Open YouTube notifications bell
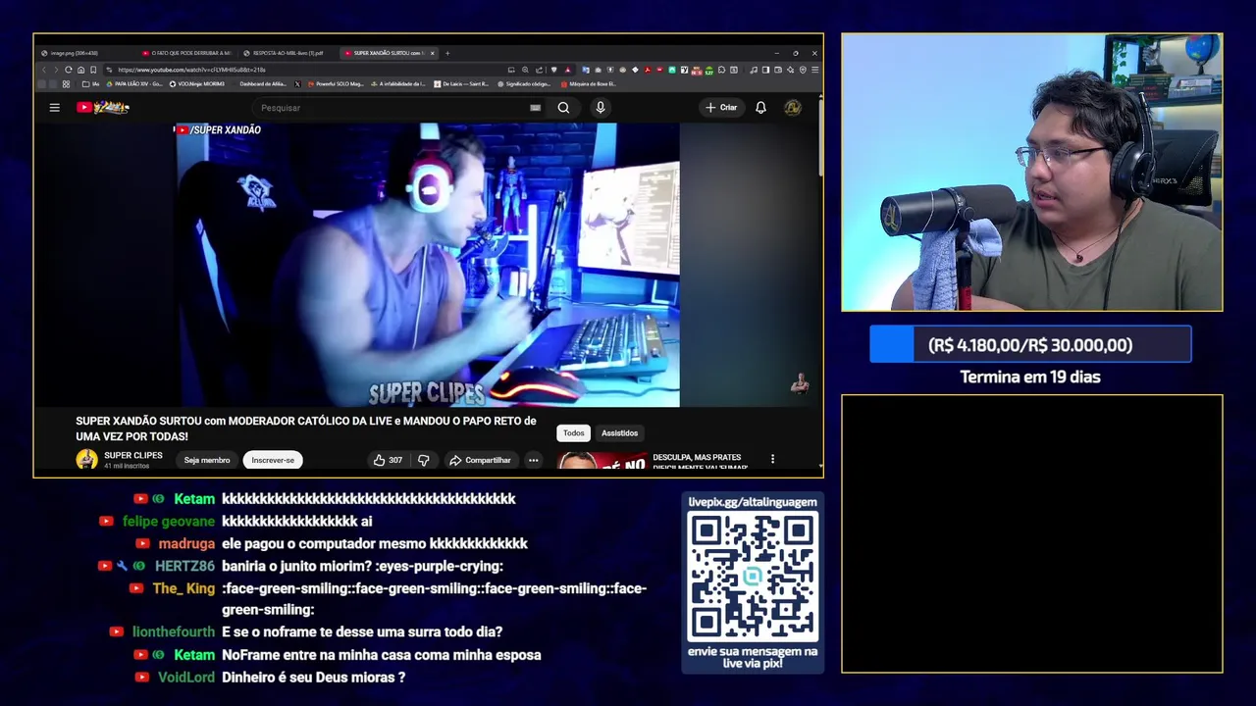The height and width of the screenshot is (706, 1256). click(x=760, y=108)
